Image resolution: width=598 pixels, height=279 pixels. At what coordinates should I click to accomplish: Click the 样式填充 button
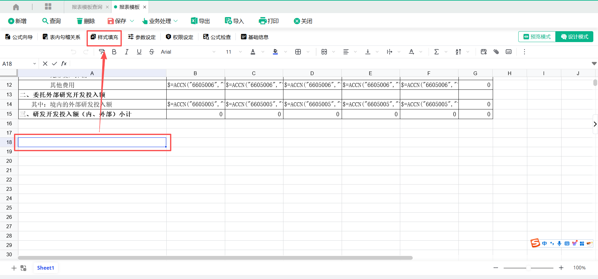pos(104,37)
